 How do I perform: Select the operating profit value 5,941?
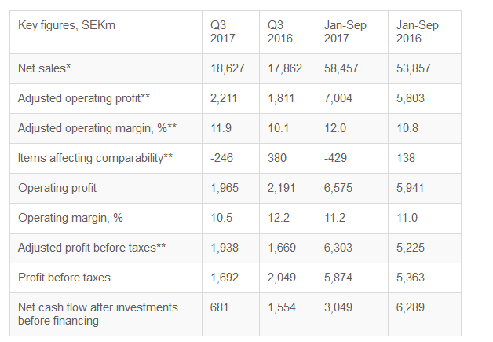(414, 188)
